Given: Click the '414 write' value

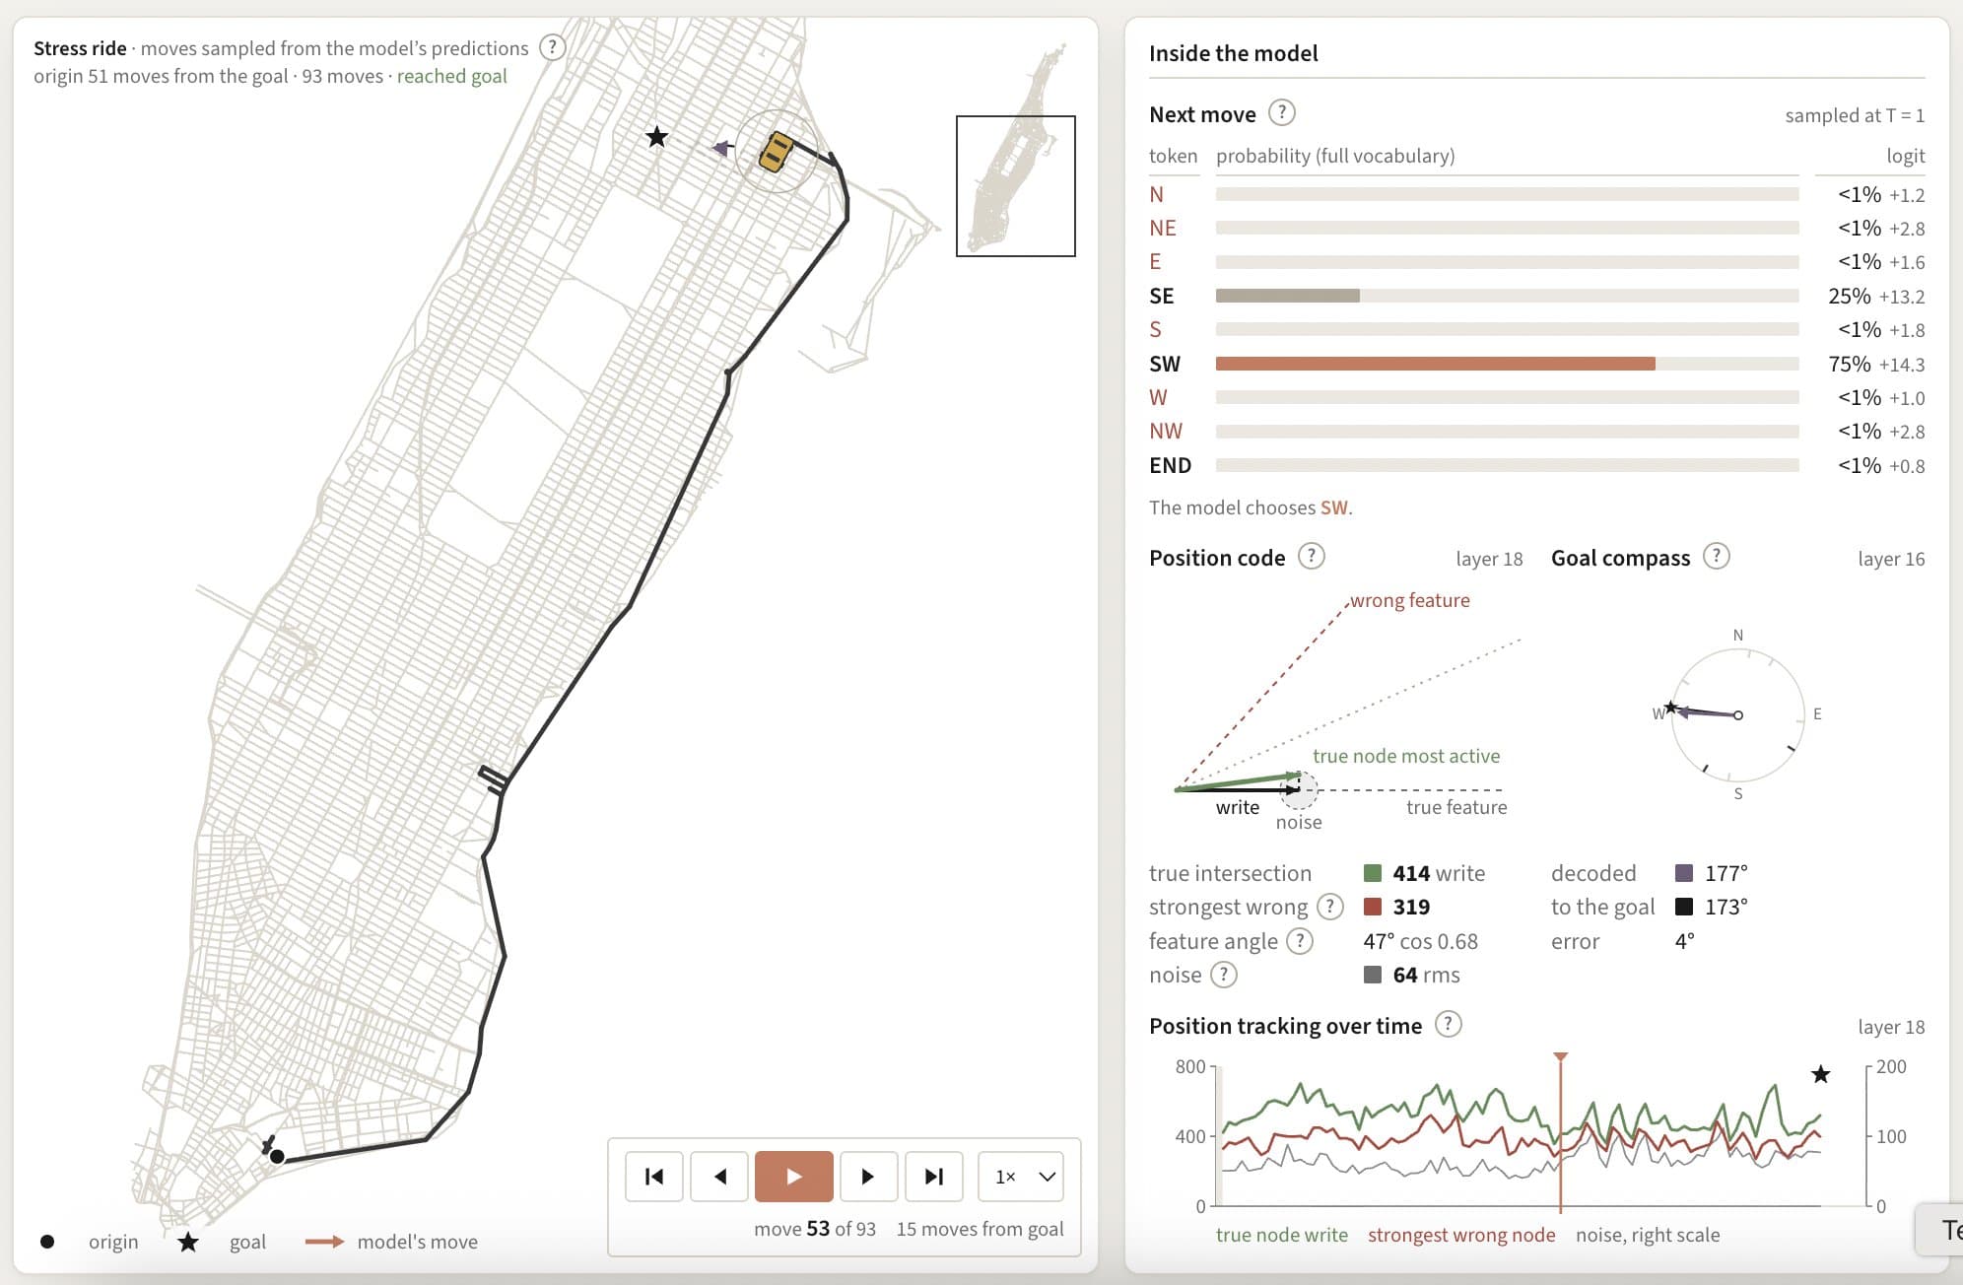Looking at the screenshot, I should [x=1439, y=873].
